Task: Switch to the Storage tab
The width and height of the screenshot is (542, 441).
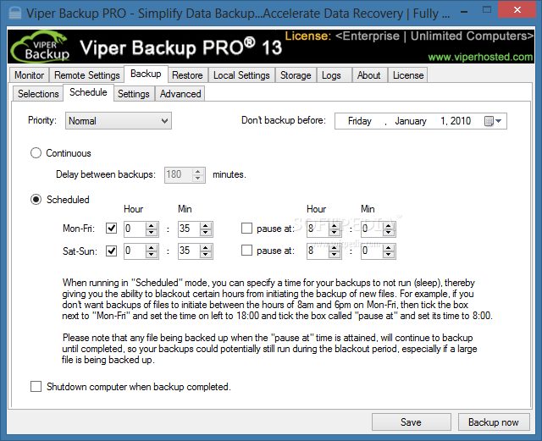Action: coord(296,75)
